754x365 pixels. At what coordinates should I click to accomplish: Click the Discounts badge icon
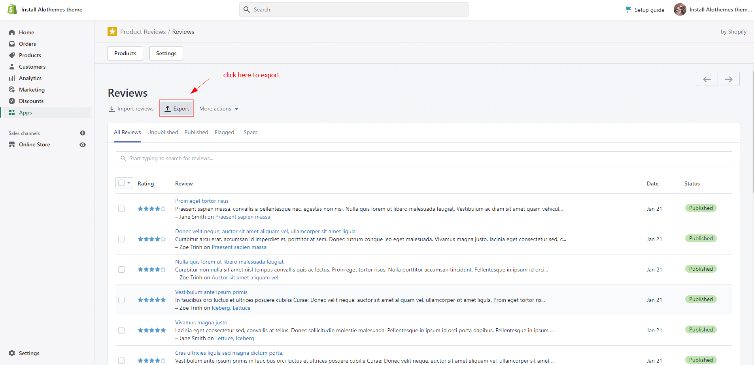click(x=12, y=101)
